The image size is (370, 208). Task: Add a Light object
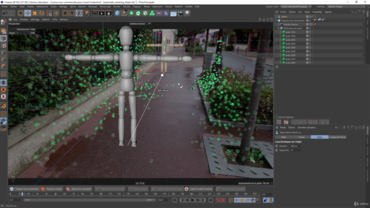click(x=187, y=13)
